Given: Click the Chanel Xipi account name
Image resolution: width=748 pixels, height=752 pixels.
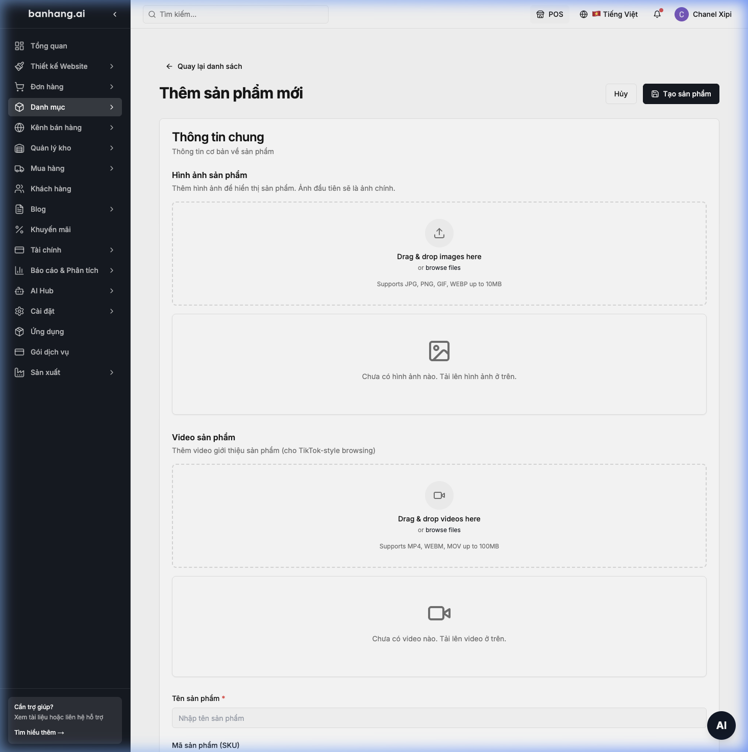Looking at the screenshot, I should [x=712, y=14].
